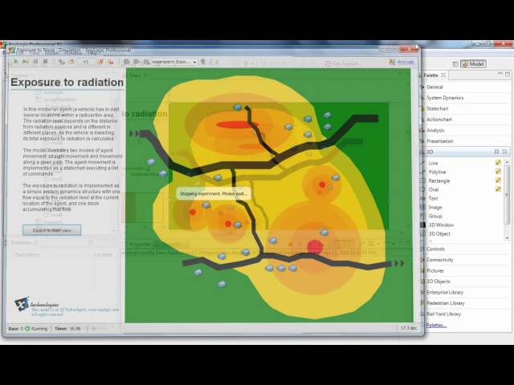Pause the simulation with the pause icon
Screen dimensions: 514x385
[35, 62]
